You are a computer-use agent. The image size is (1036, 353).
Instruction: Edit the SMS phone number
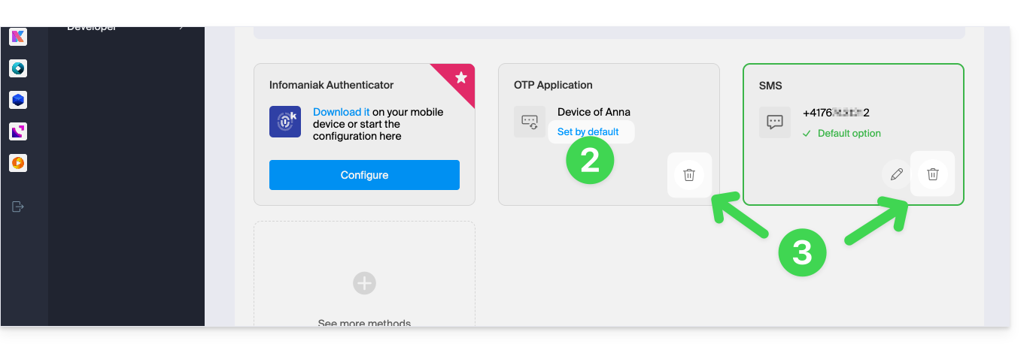(x=897, y=174)
